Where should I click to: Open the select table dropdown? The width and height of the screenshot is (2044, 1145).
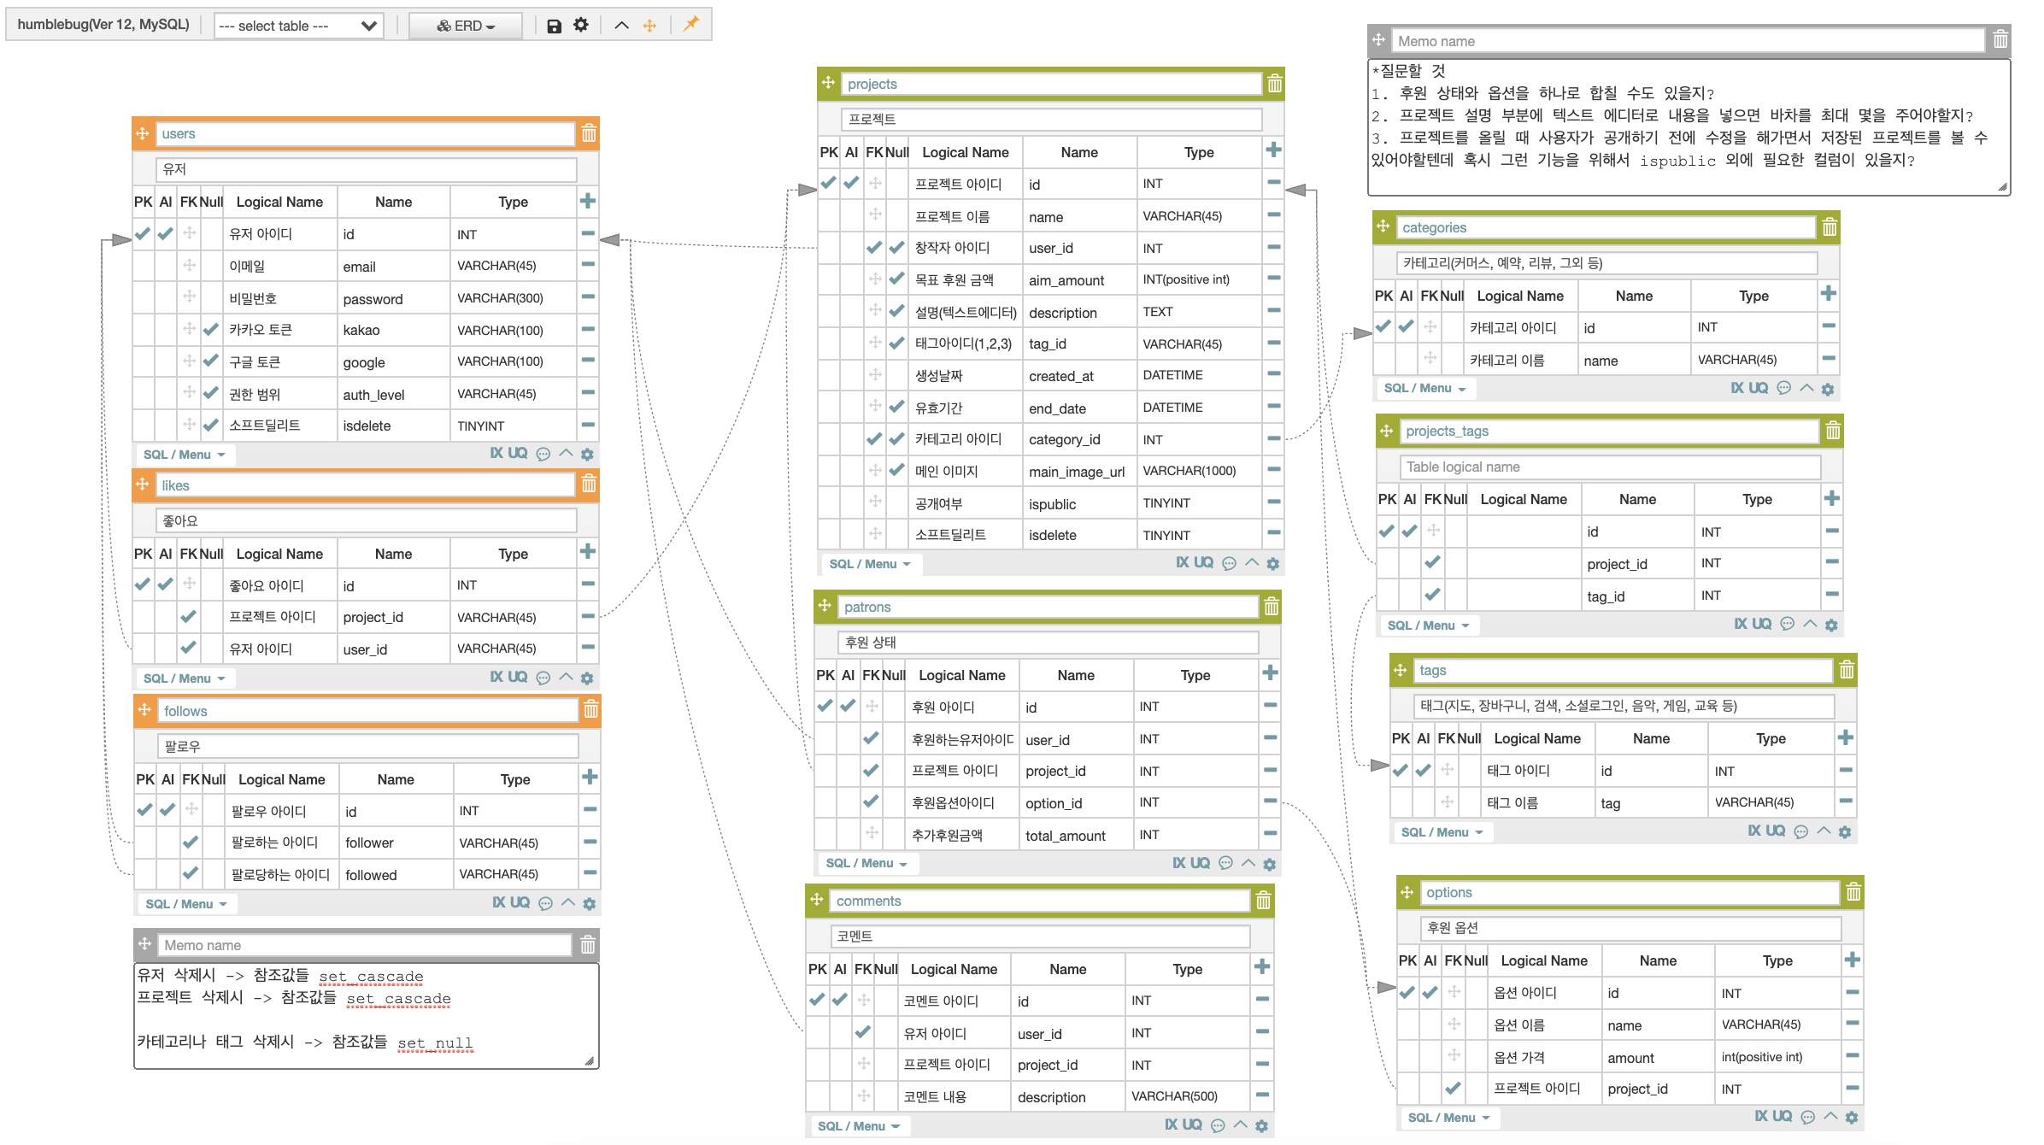point(298,26)
